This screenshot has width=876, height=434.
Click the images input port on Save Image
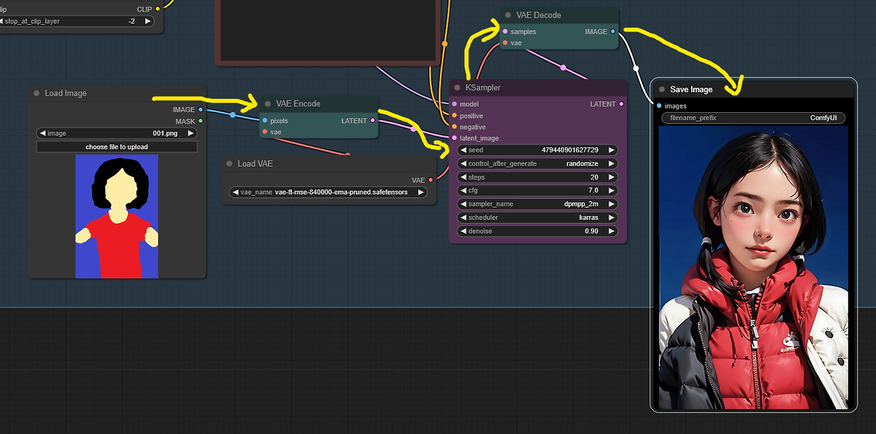[x=659, y=106]
